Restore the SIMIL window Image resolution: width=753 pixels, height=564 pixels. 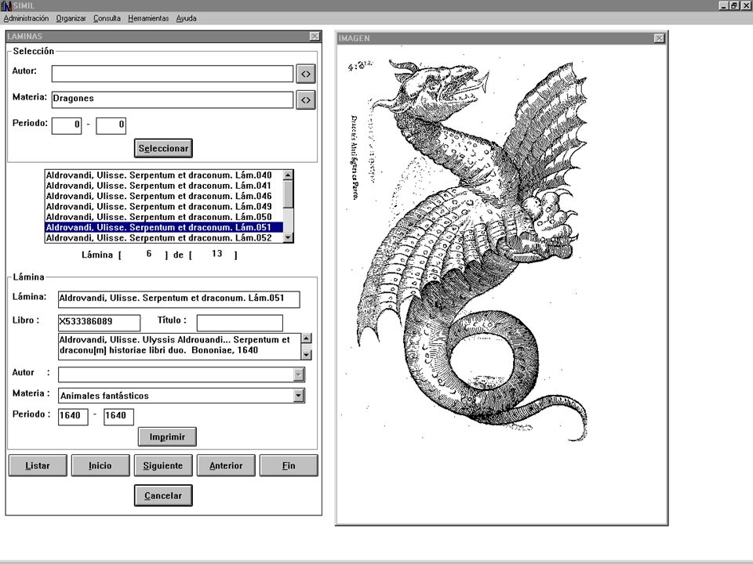pos(734,5)
